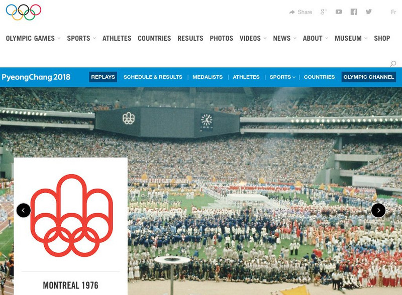
Task: Open the Share arrow icon
Action: [292, 12]
